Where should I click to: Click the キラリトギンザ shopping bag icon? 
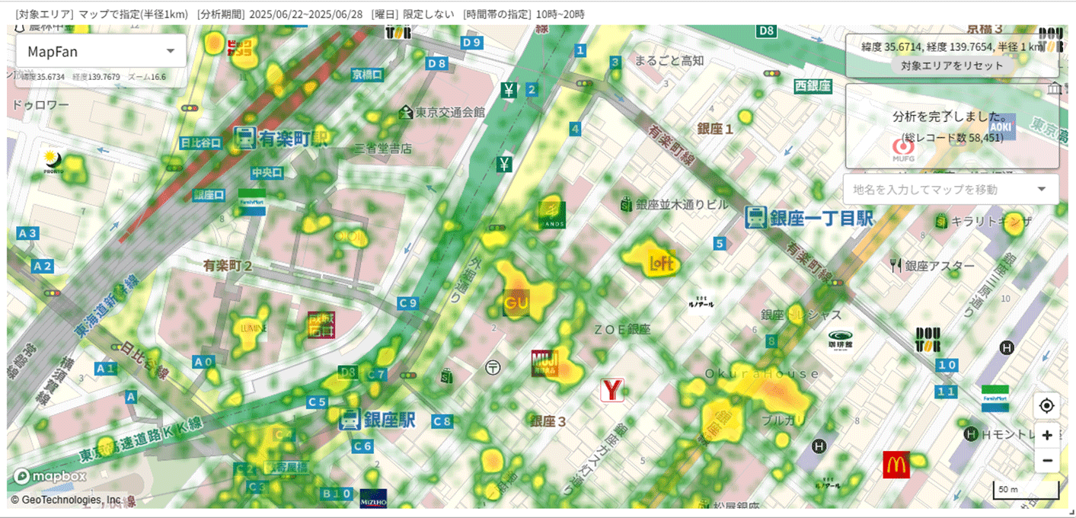tap(942, 221)
